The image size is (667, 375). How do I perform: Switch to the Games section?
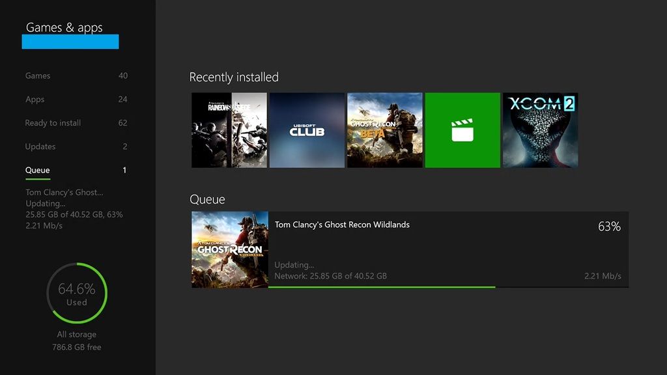(38, 76)
